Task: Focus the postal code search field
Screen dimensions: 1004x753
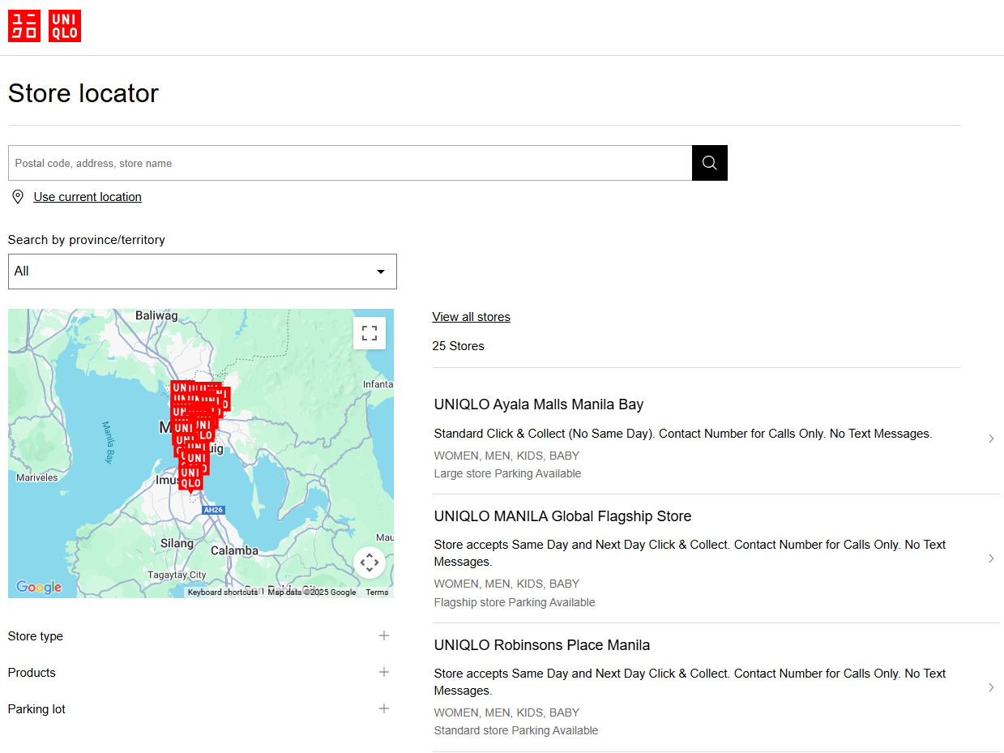Action: (x=350, y=163)
